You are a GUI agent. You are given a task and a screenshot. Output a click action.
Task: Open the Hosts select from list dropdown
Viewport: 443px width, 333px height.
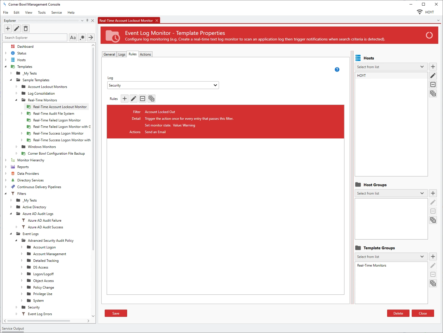[391, 67]
